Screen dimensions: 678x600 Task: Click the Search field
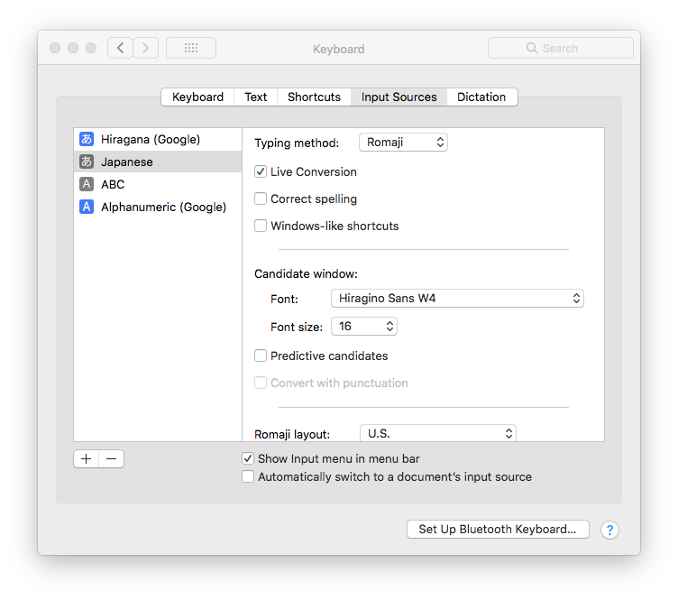[560, 48]
